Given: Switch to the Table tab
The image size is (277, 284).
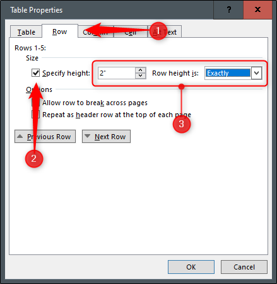Looking at the screenshot, I should coord(26,32).
